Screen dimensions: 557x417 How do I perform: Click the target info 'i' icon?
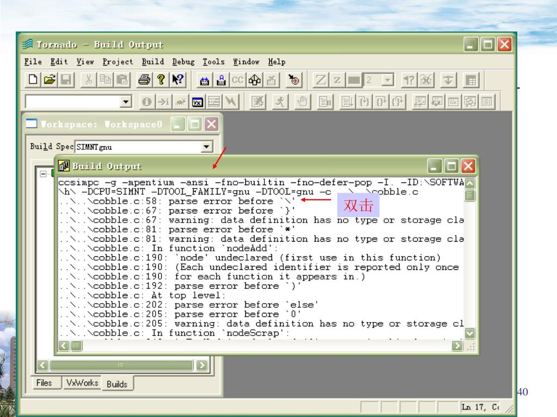click(147, 102)
